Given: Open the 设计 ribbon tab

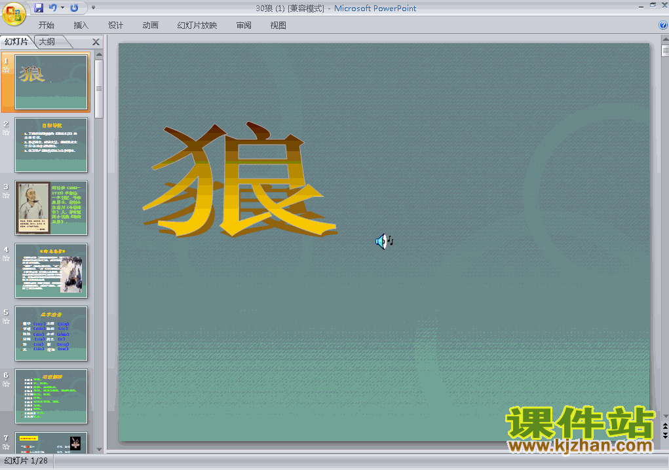Looking at the screenshot, I should (x=115, y=25).
